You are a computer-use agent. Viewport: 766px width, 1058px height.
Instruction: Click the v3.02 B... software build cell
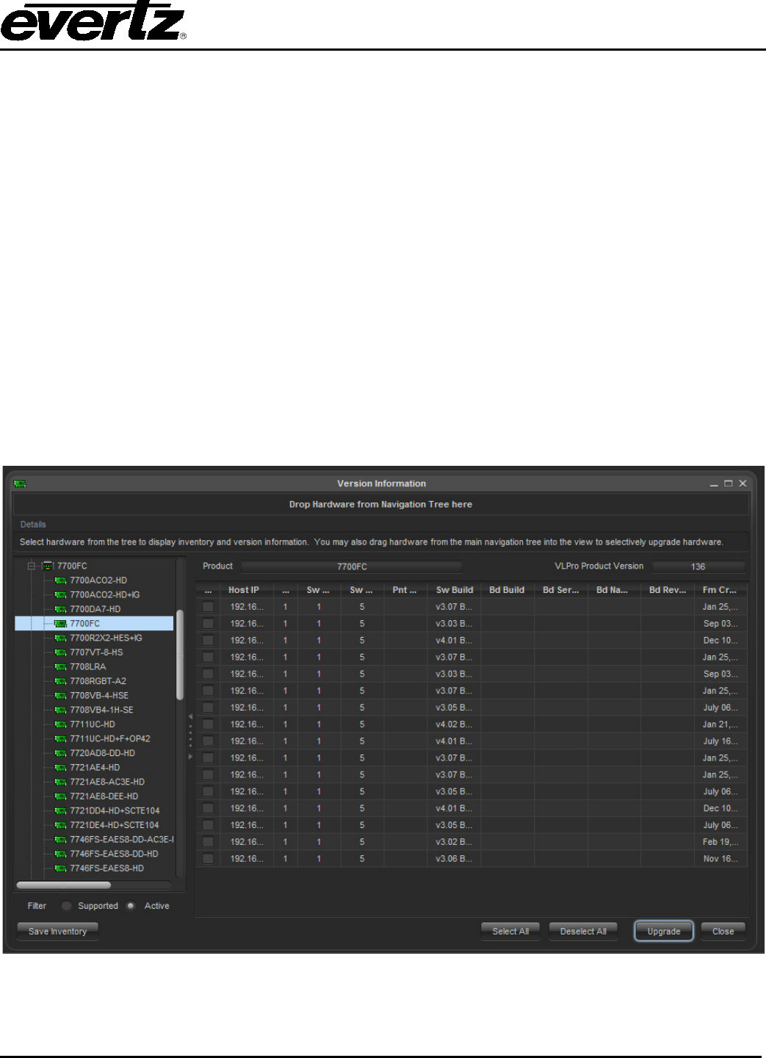(x=454, y=842)
